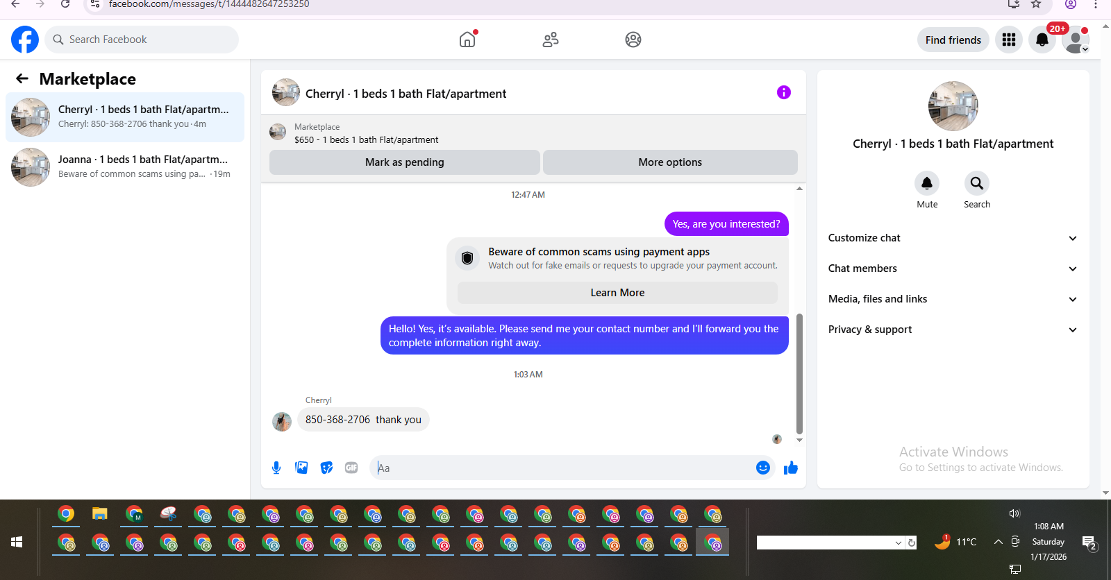Click the Find friends button
Image resolution: width=1111 pixels, height=580 pixels.
click(953, 40)
